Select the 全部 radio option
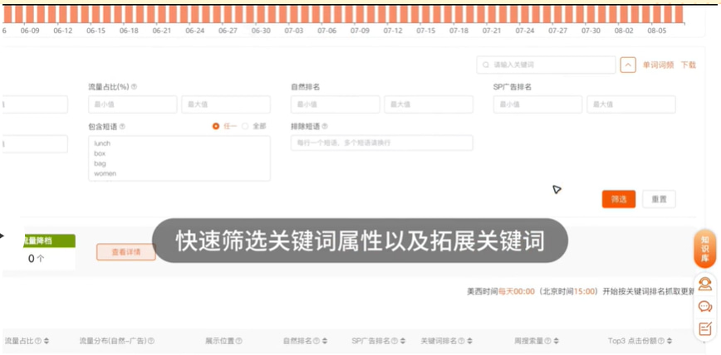The image size is (721, 355). coord(245,126)
